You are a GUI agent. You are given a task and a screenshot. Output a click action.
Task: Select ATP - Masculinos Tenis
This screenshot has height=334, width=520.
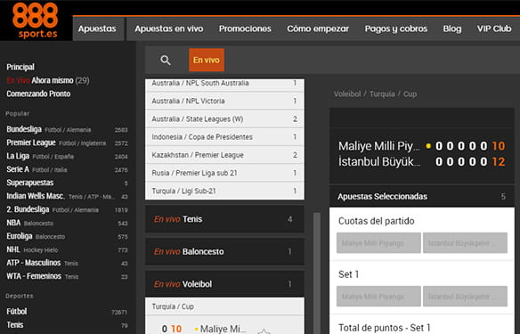click(67, 263)
